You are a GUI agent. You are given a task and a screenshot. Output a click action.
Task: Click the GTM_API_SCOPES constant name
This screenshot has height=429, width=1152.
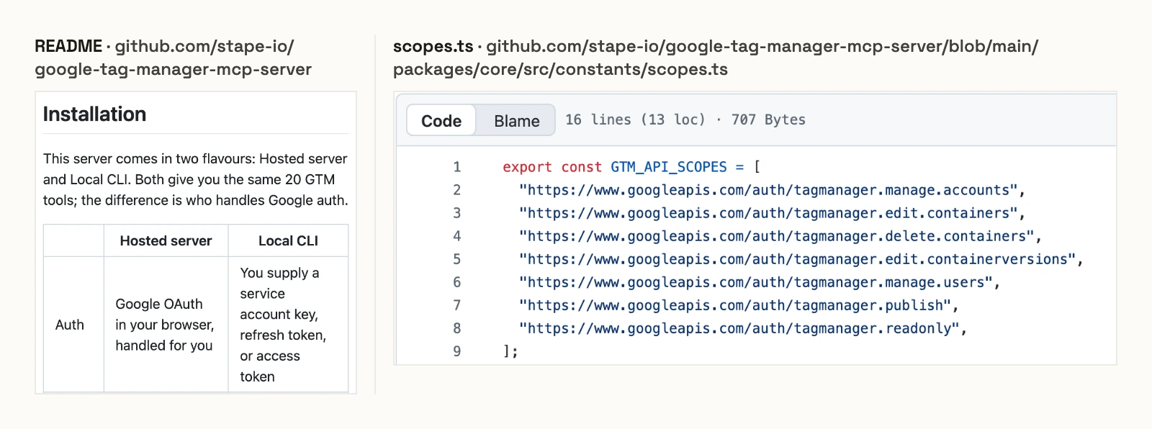(669, 167)
